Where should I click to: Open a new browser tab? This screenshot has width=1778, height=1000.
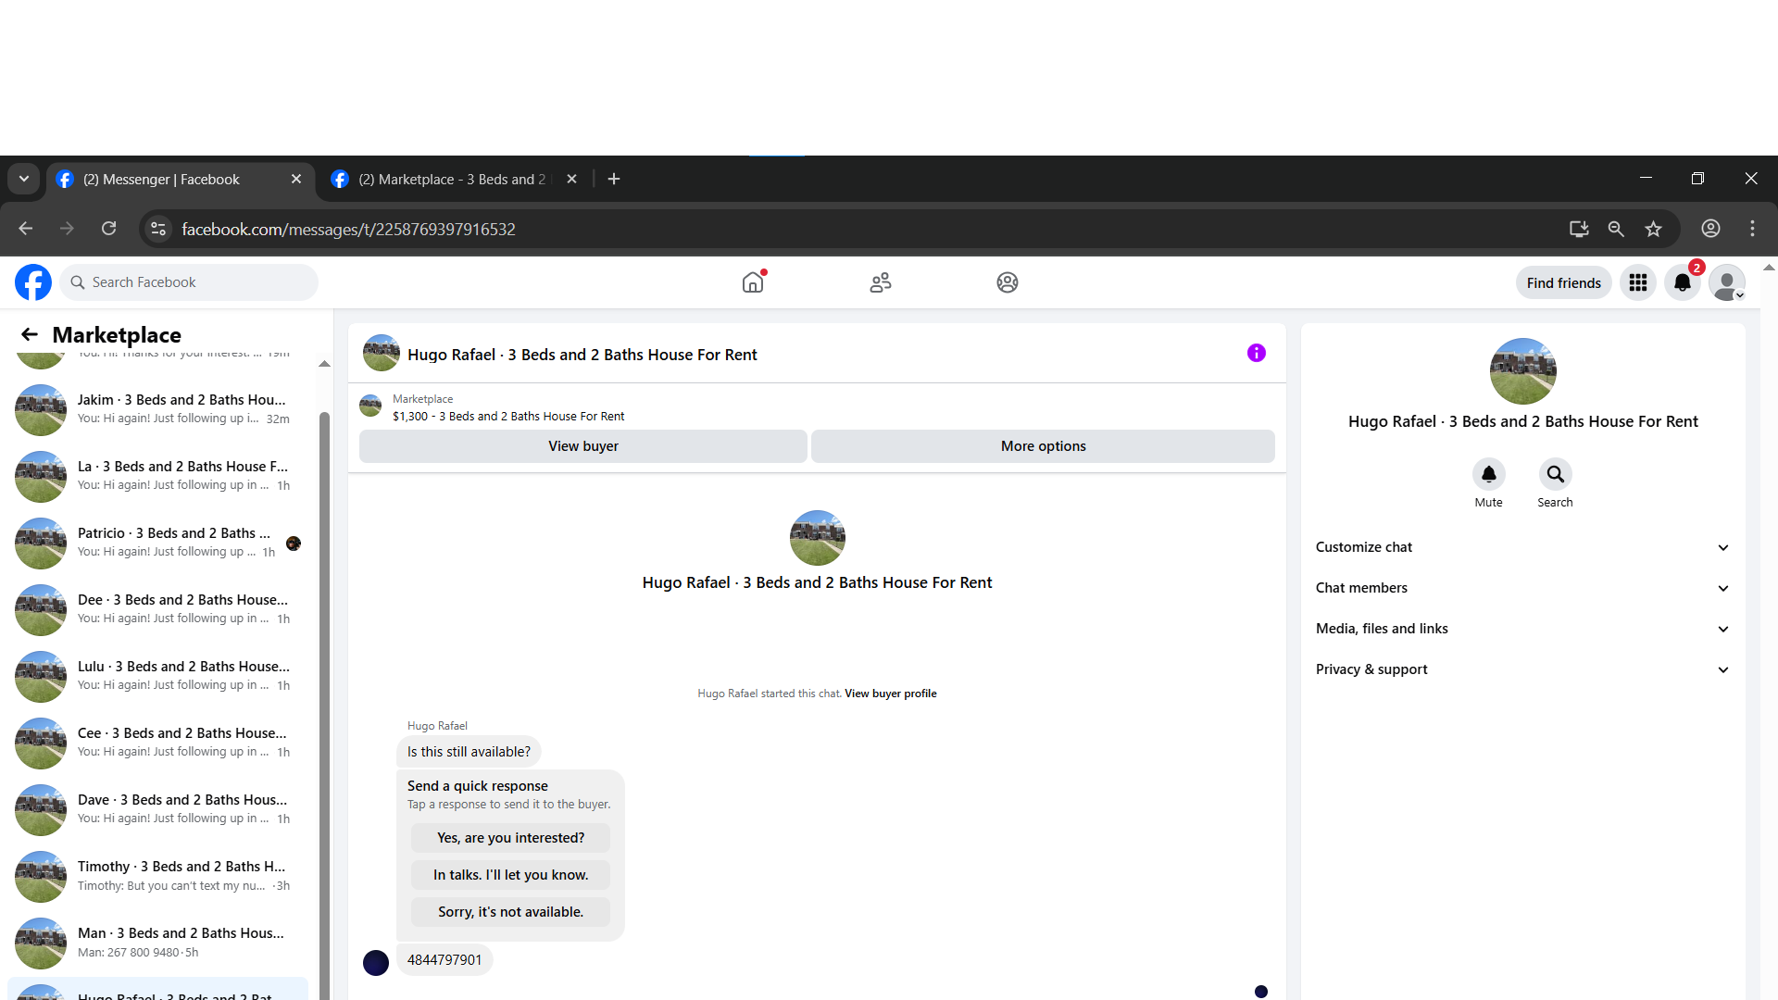(614, 179)
